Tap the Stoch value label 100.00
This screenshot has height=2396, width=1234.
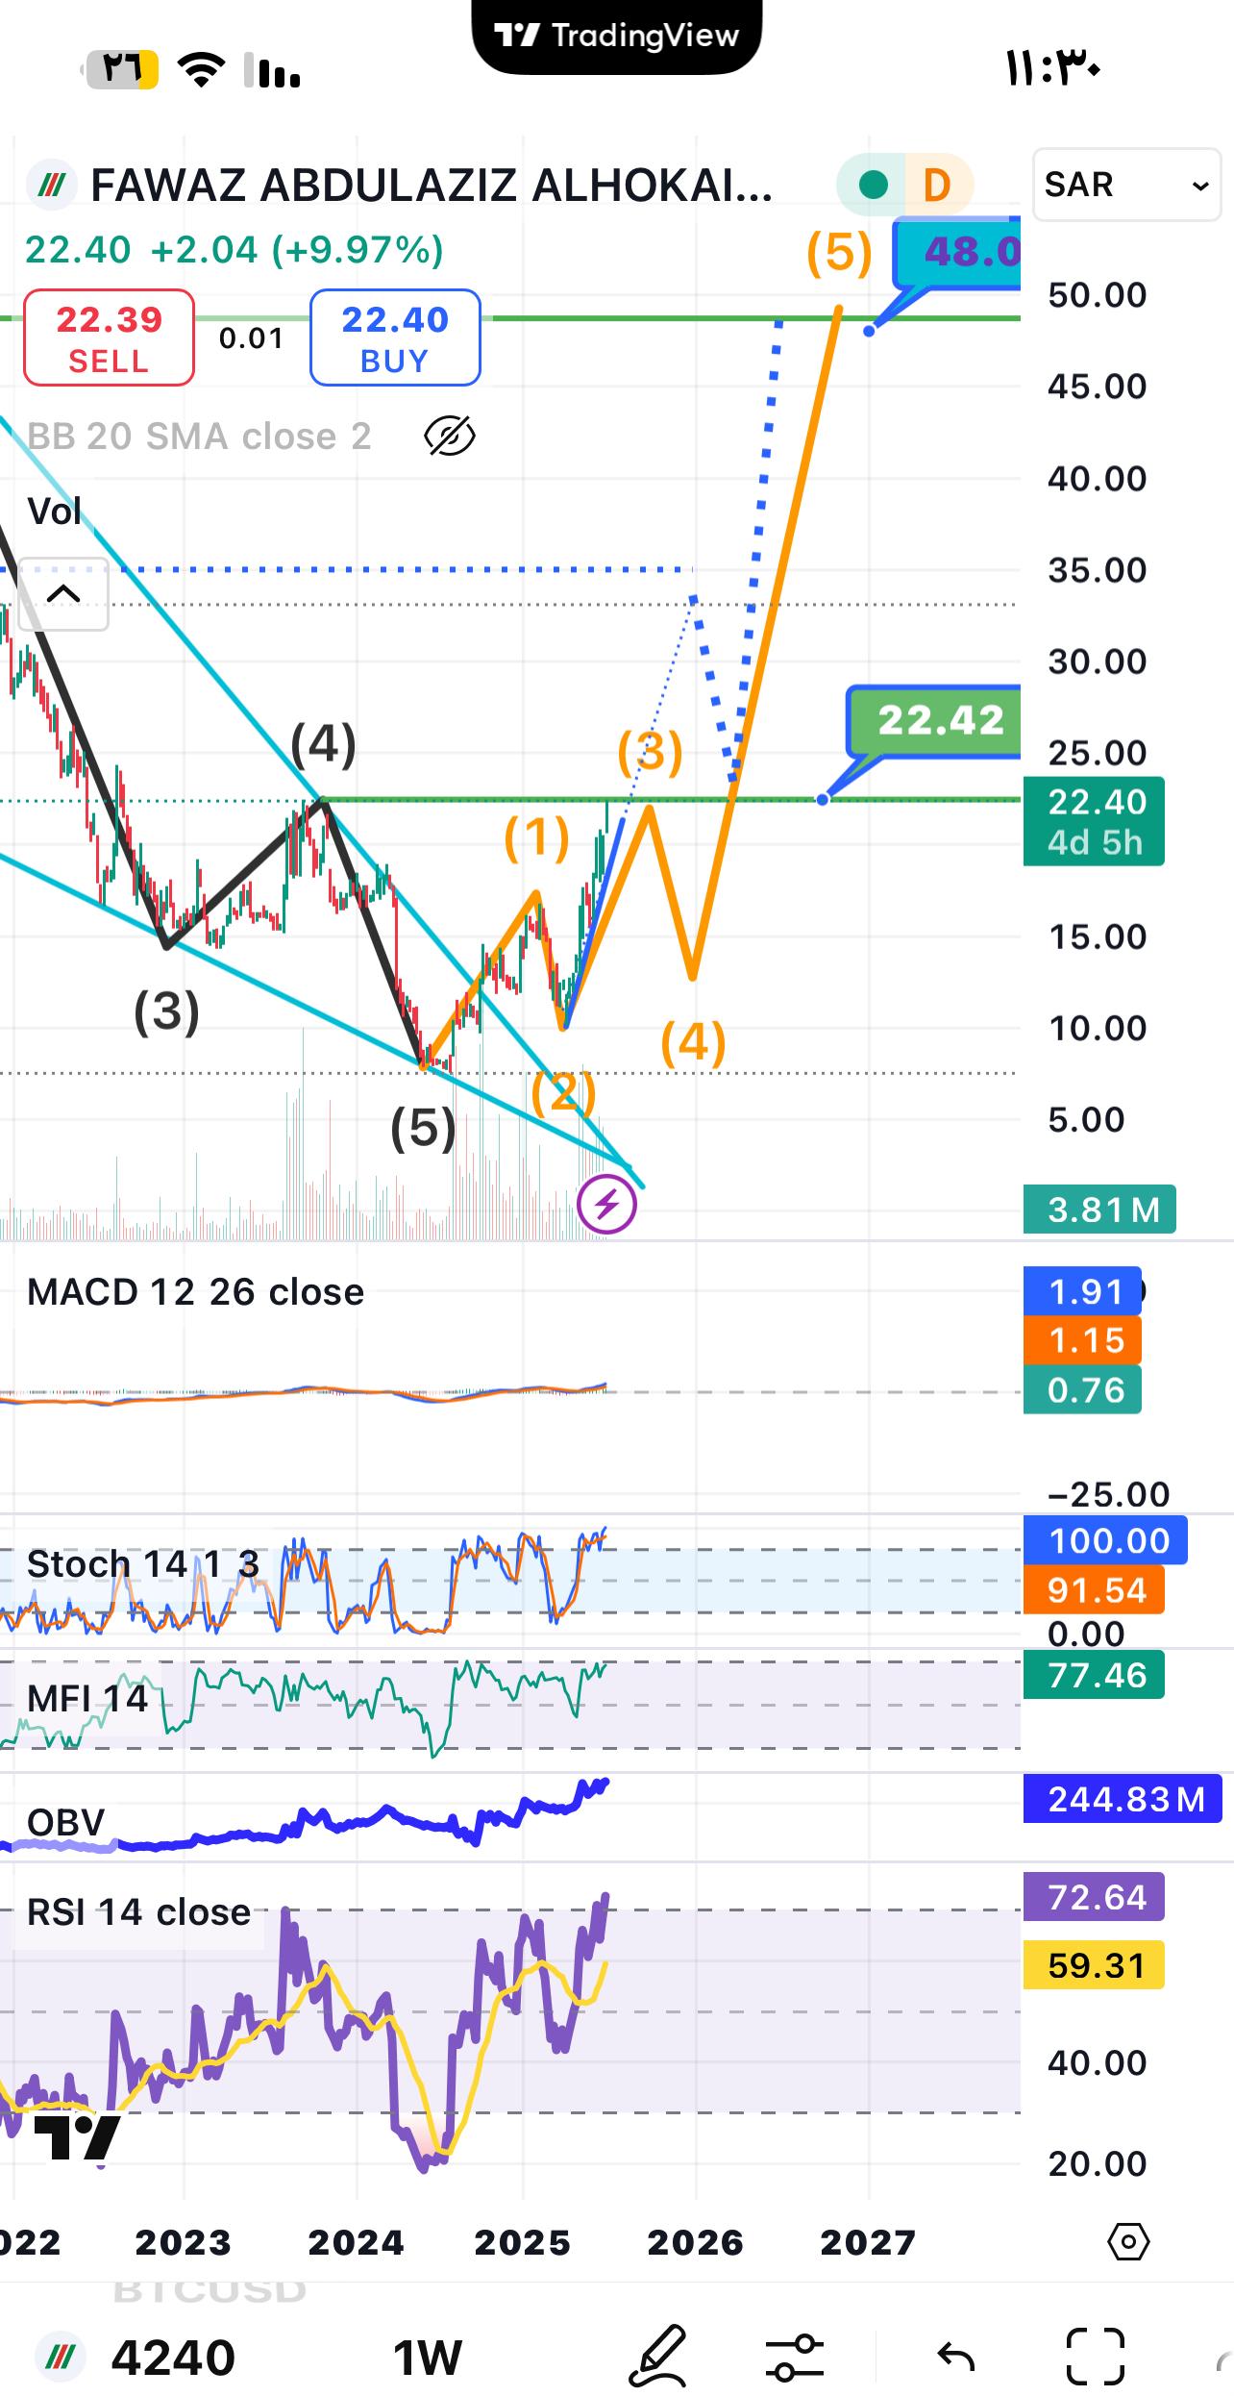tap(1106, 1540)
